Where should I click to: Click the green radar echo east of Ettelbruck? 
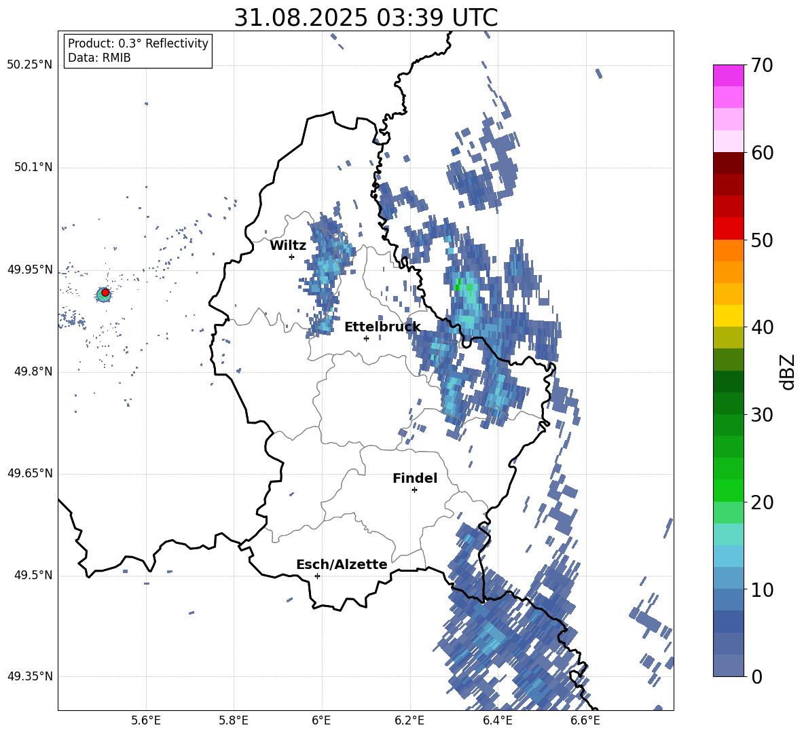tap(458, 285)
